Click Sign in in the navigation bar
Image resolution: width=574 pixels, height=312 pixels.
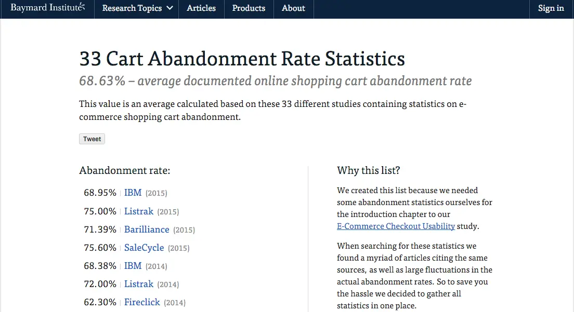[551, 8]
